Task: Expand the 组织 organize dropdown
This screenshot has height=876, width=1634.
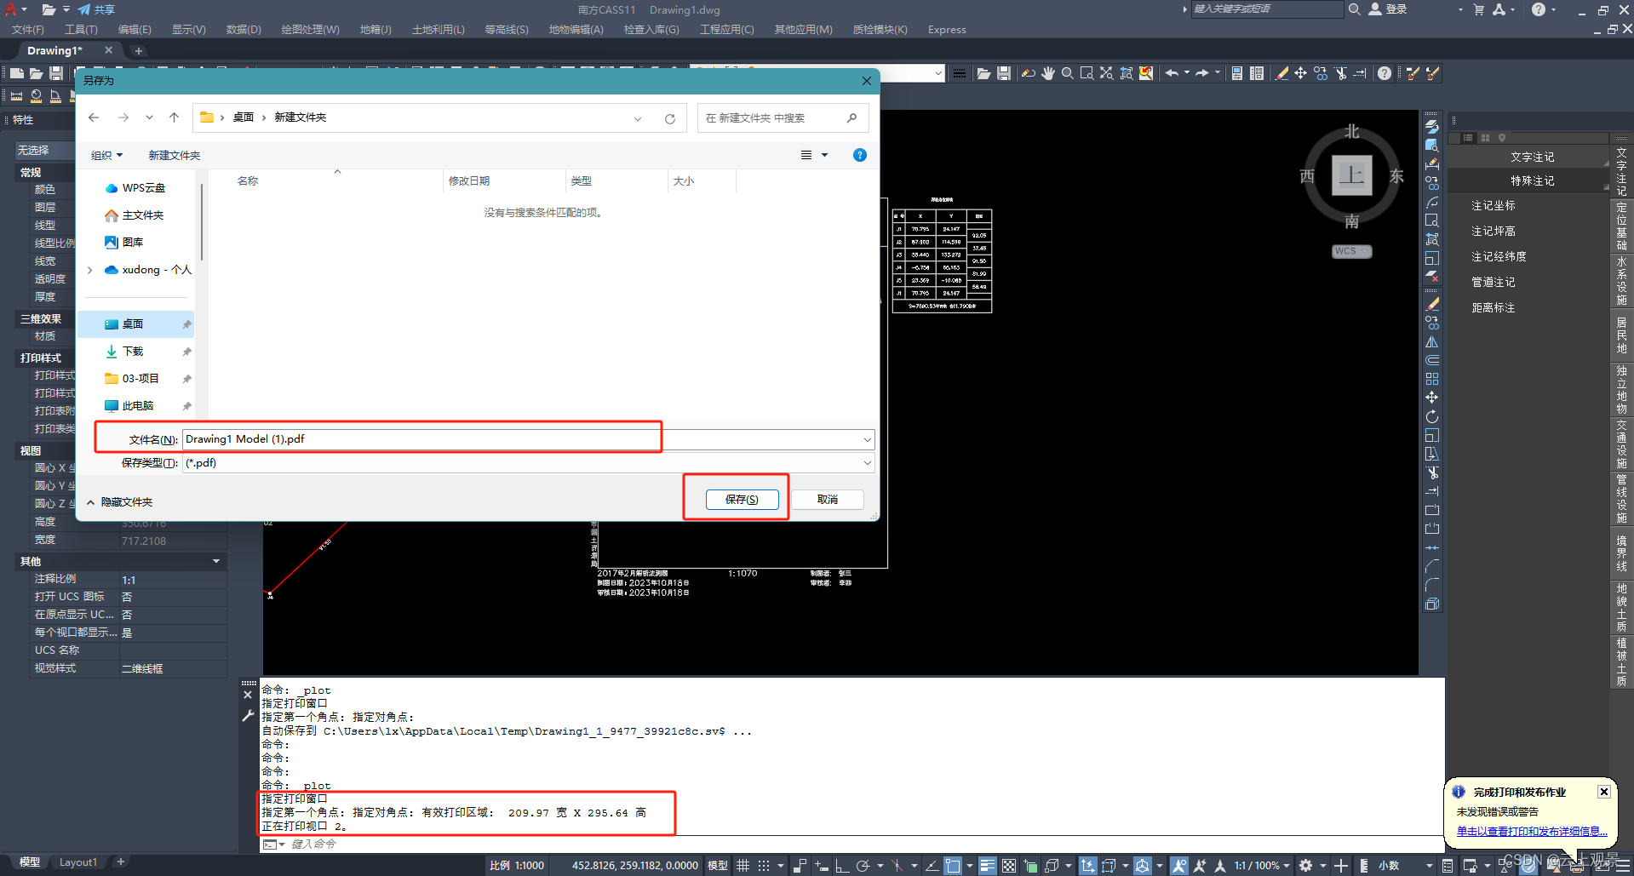Action: [x=106, y=155]
